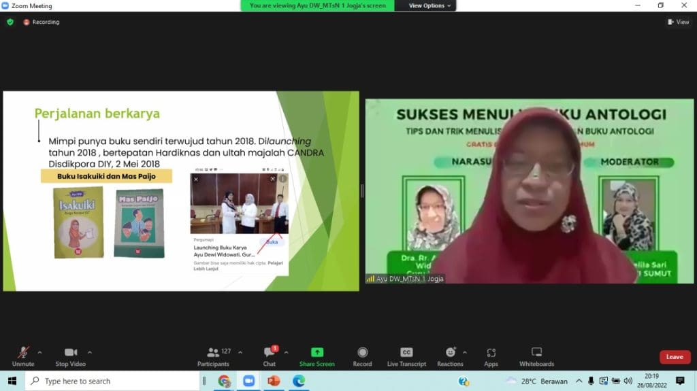The height and width of the screenshot is (391, 697).
Task: Click the green encryption shield icon
Action: pos(10,22)
